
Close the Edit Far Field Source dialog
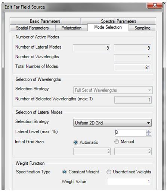[x=155, y=5]
